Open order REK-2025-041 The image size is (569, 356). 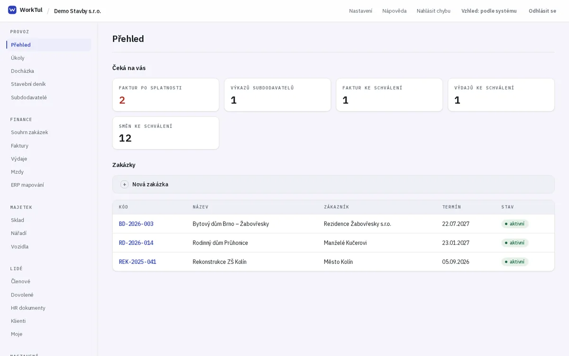tap(138, 262)
